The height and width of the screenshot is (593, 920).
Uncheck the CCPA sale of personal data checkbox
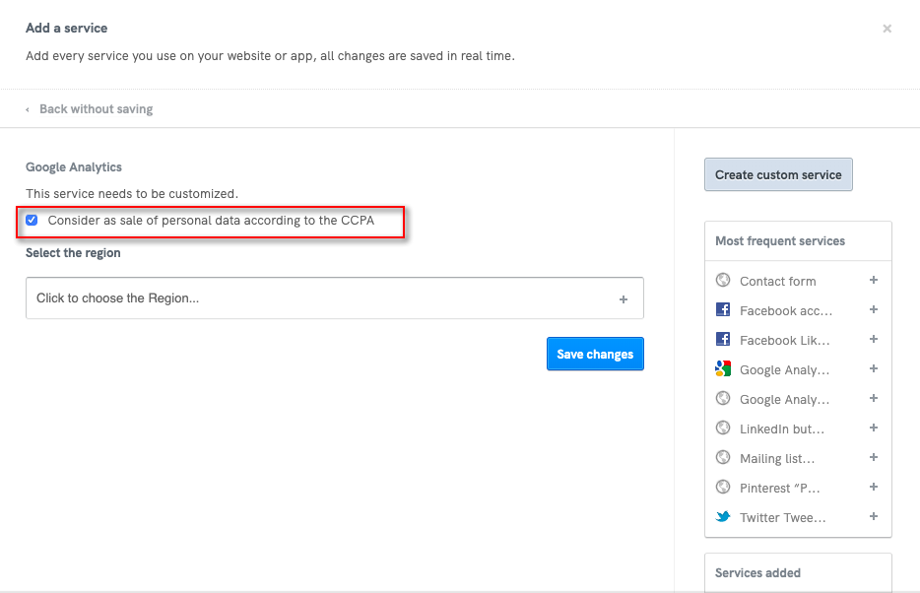[32, 221]
